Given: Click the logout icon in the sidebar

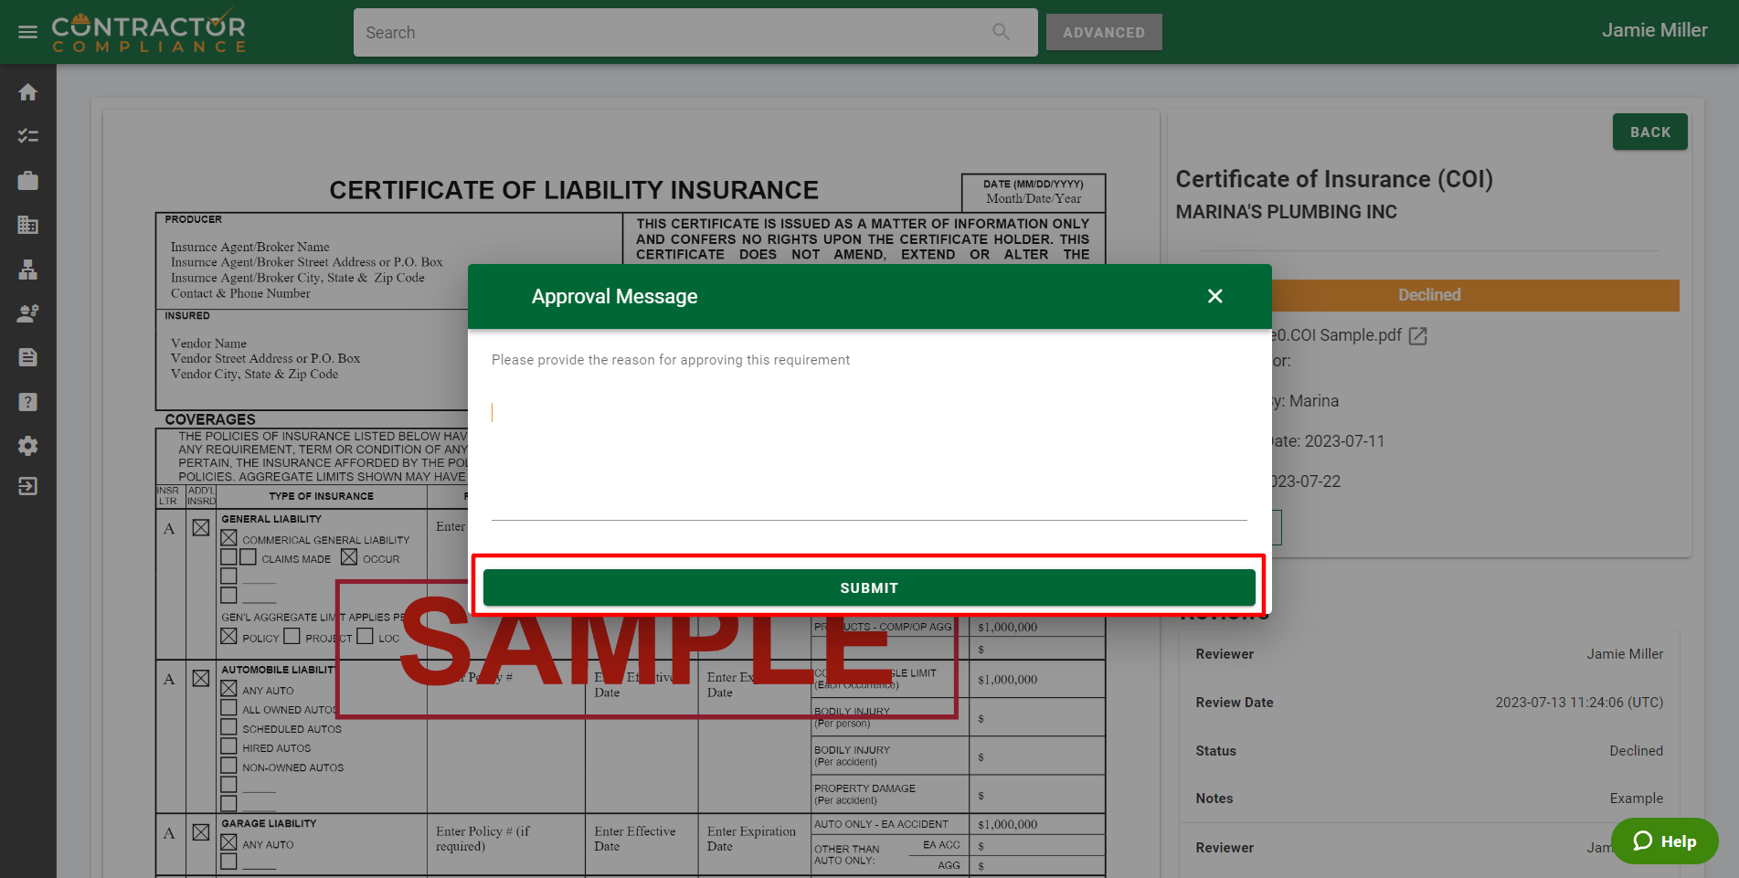Looking at the screenshot, I should 27,486.
